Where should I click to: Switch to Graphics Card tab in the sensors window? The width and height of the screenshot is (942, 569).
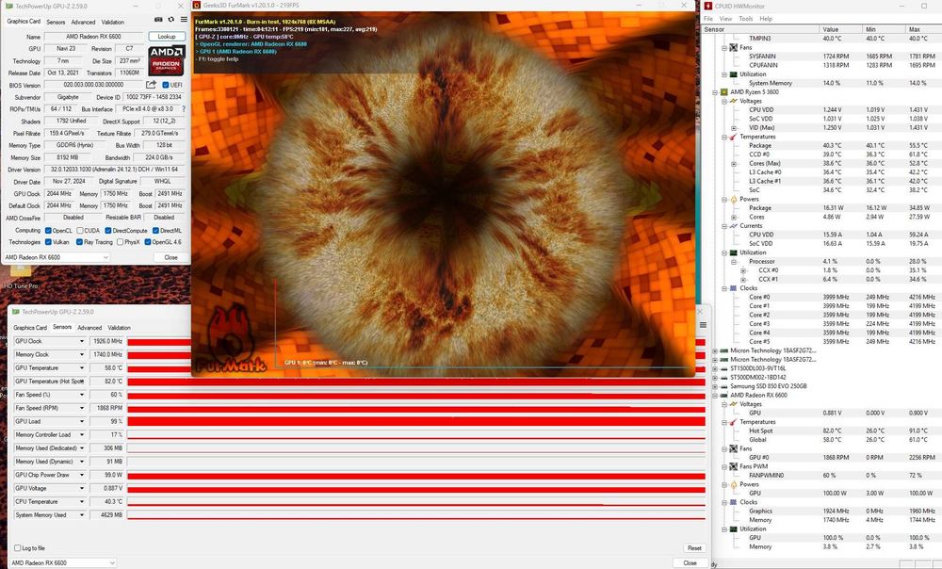[x=30, y=328]
